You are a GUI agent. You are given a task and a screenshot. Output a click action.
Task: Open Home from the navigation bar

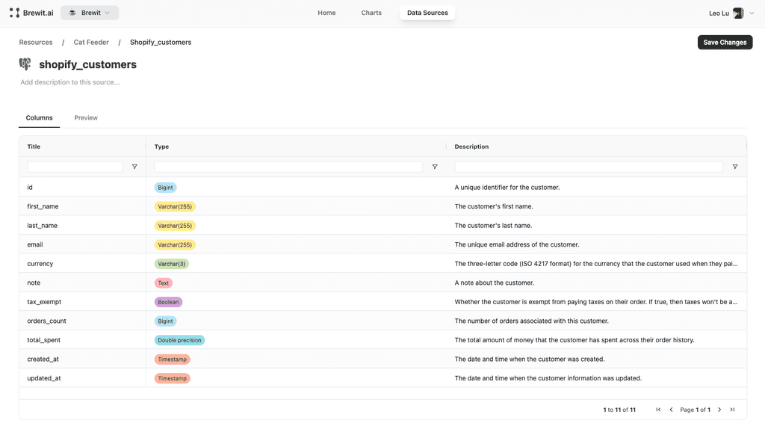click(326, 12)
